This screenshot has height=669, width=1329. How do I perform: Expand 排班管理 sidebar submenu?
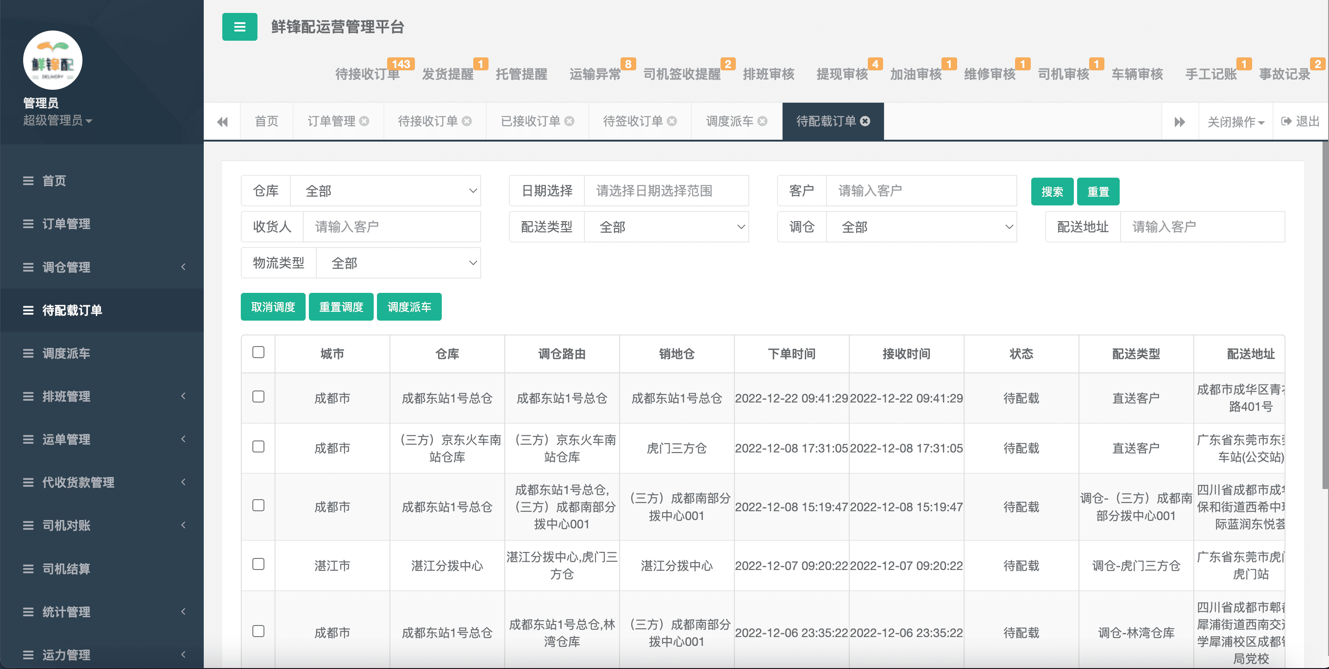(101, 396)
